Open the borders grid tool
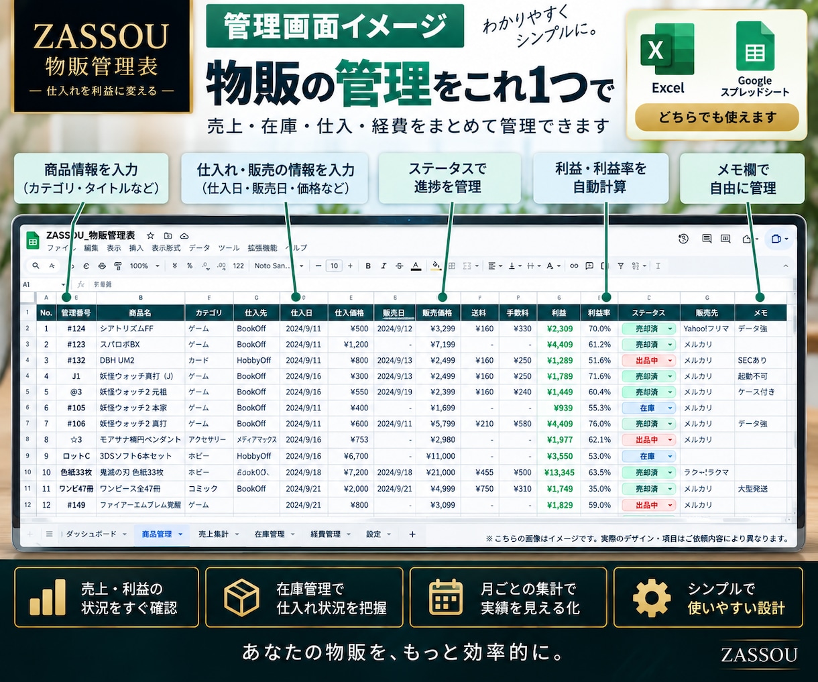The width and height of the screenshot is (818, 682). coord(452,266)
